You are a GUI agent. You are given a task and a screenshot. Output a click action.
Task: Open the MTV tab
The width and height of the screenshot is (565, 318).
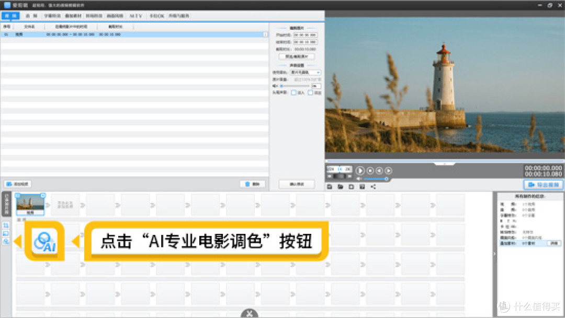[136, 16]
